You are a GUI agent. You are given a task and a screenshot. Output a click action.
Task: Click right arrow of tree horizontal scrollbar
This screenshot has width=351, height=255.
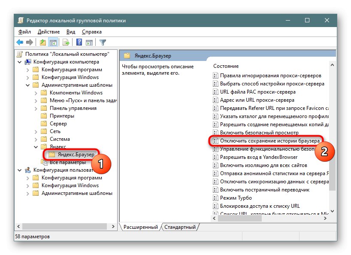pyautogui.click(x=113, y=227)
